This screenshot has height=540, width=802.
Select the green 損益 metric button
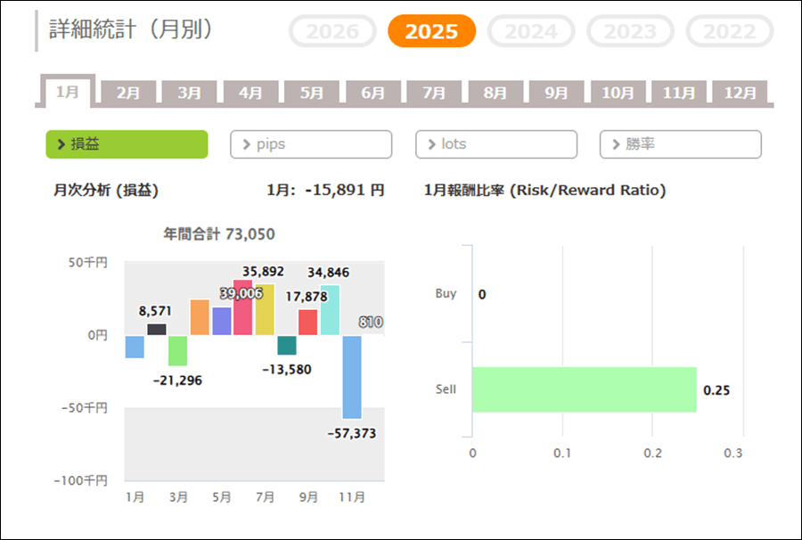[x=127, y=144]
